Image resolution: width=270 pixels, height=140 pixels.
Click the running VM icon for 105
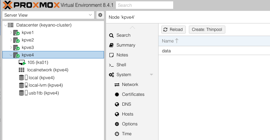[x=22, y=63]
